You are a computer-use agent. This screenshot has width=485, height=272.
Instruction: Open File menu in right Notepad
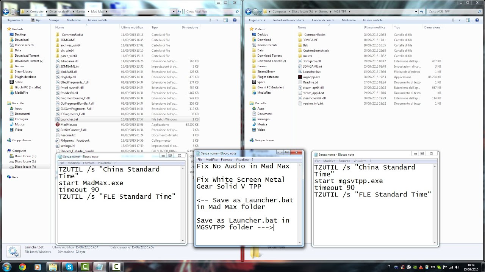pos(318,161)
